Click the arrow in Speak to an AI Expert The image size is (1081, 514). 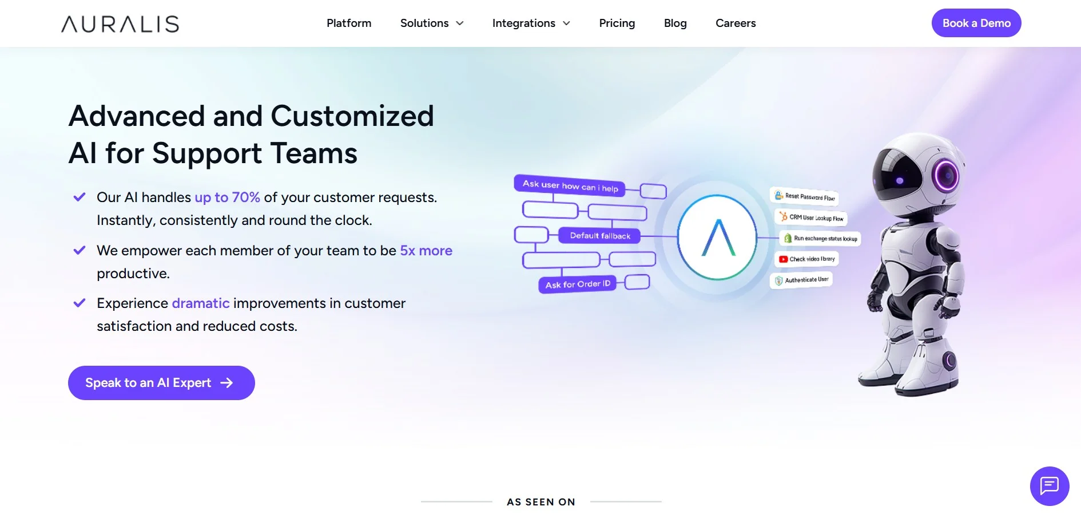click(x=226, y=382)
